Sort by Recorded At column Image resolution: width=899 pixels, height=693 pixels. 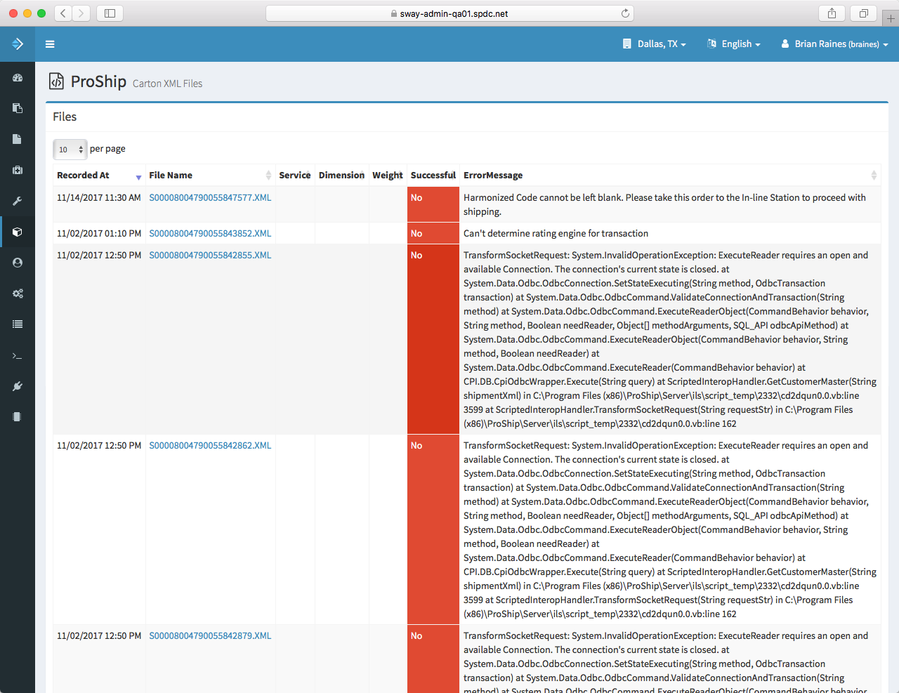point(99,176)
